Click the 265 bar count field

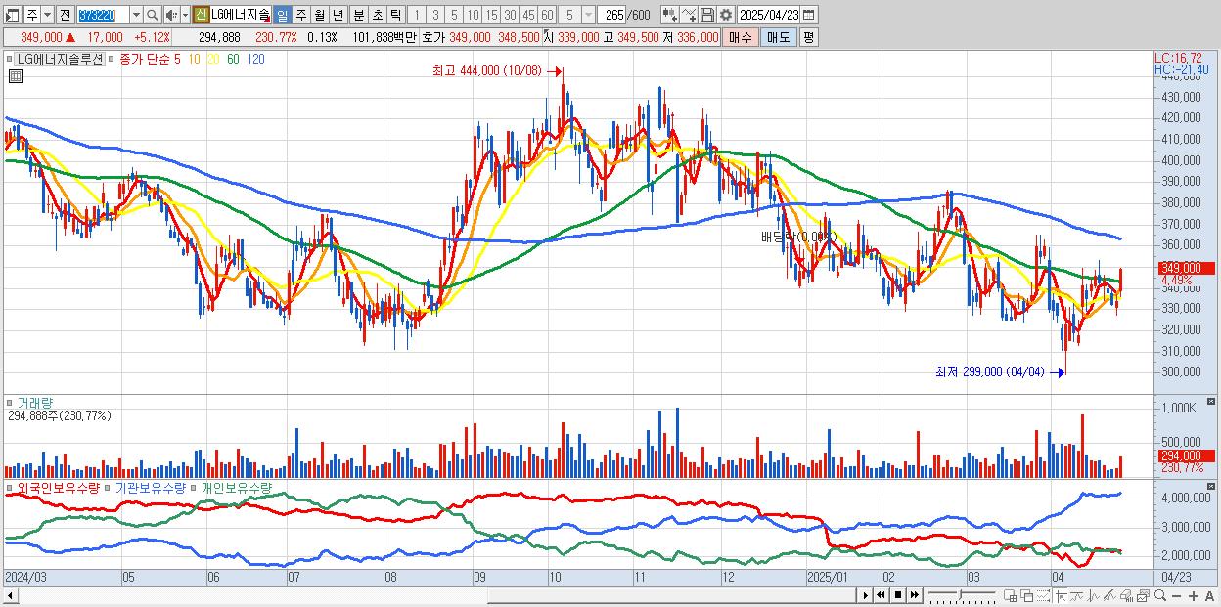pyautogui.click(x=613, y=15)
